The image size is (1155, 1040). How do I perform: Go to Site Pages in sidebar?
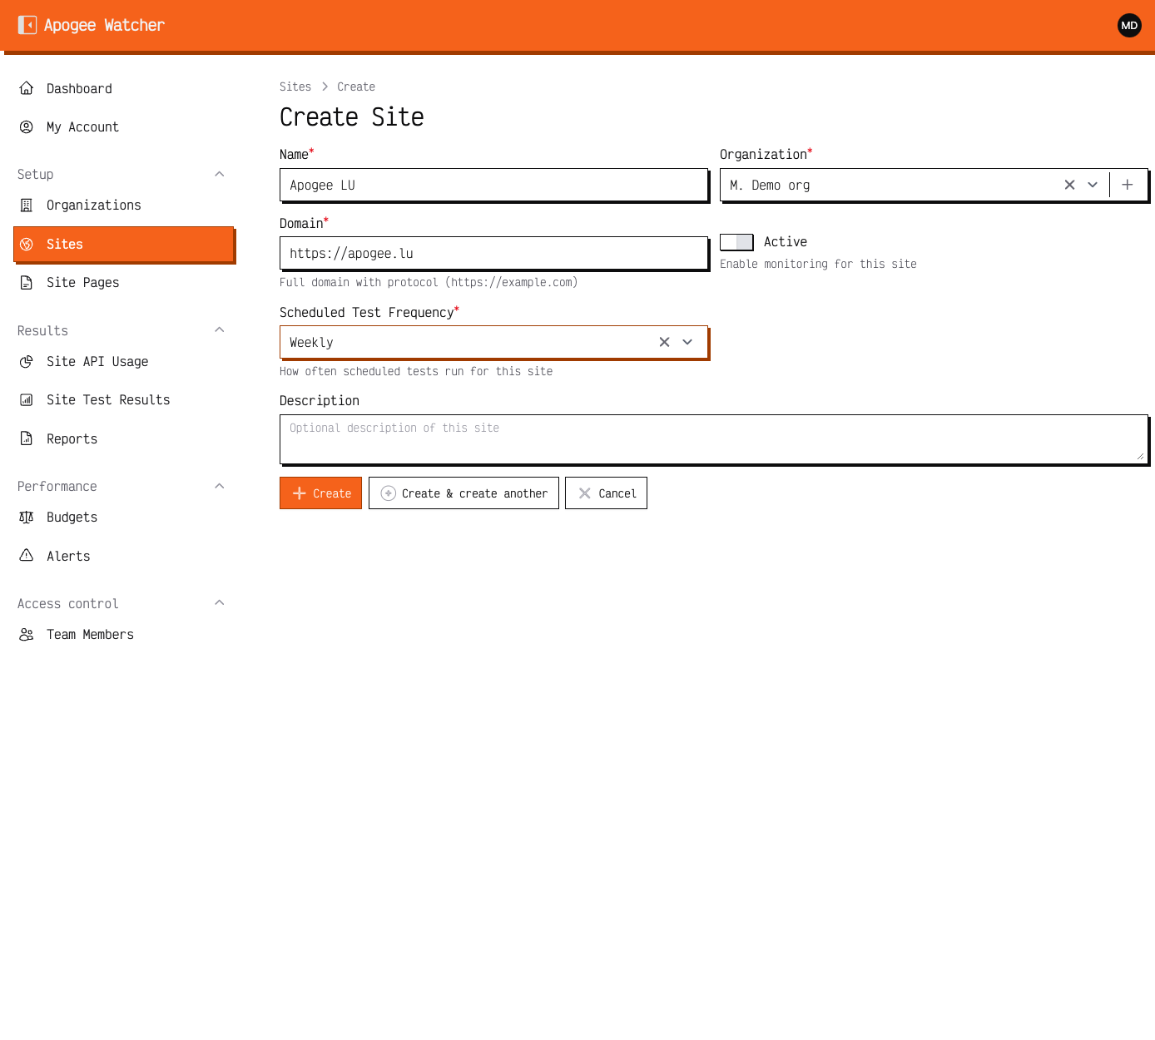[124, 282]
